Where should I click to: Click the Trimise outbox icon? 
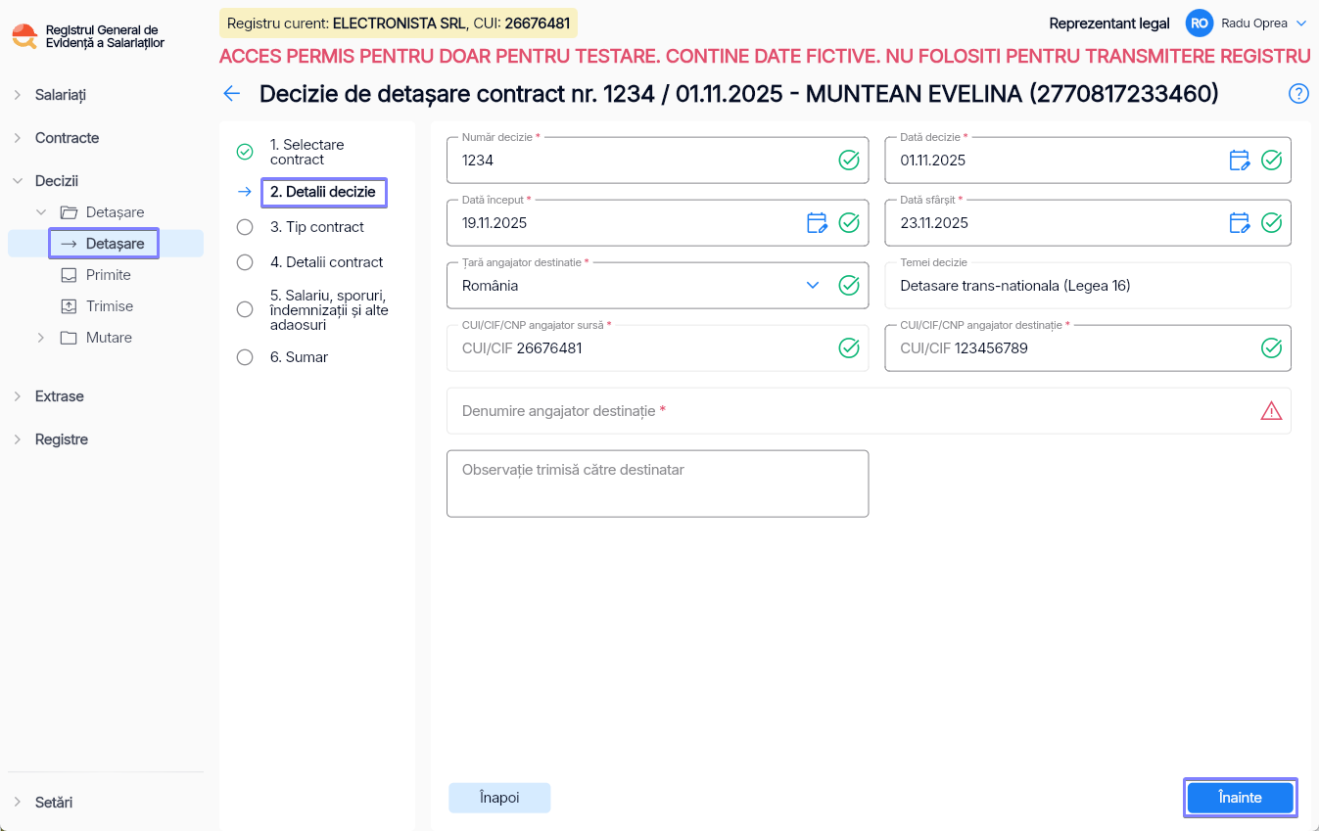pos(69,306)
